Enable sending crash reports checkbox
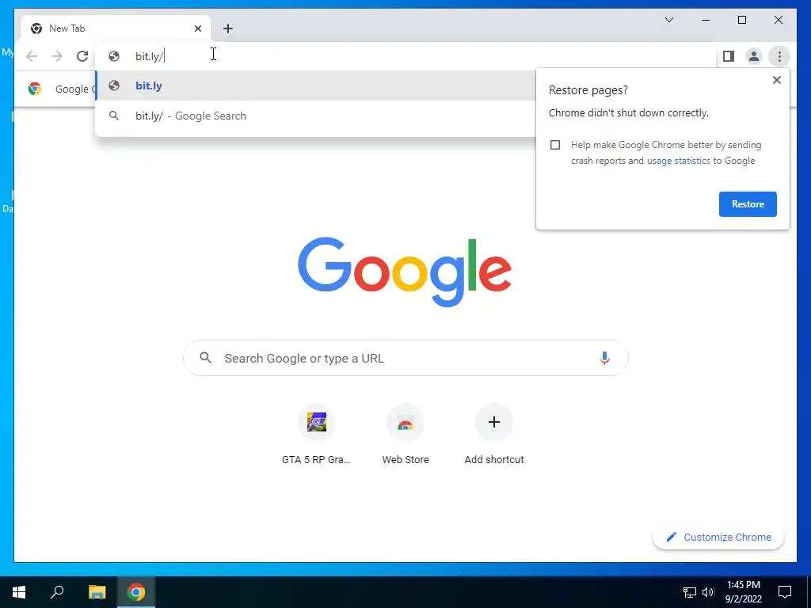 click(x=555, y=145)
